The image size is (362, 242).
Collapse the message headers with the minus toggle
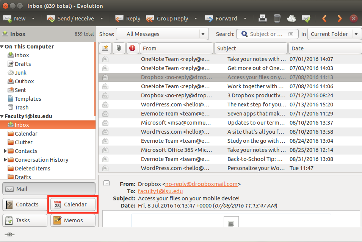(x=107, y=183)
